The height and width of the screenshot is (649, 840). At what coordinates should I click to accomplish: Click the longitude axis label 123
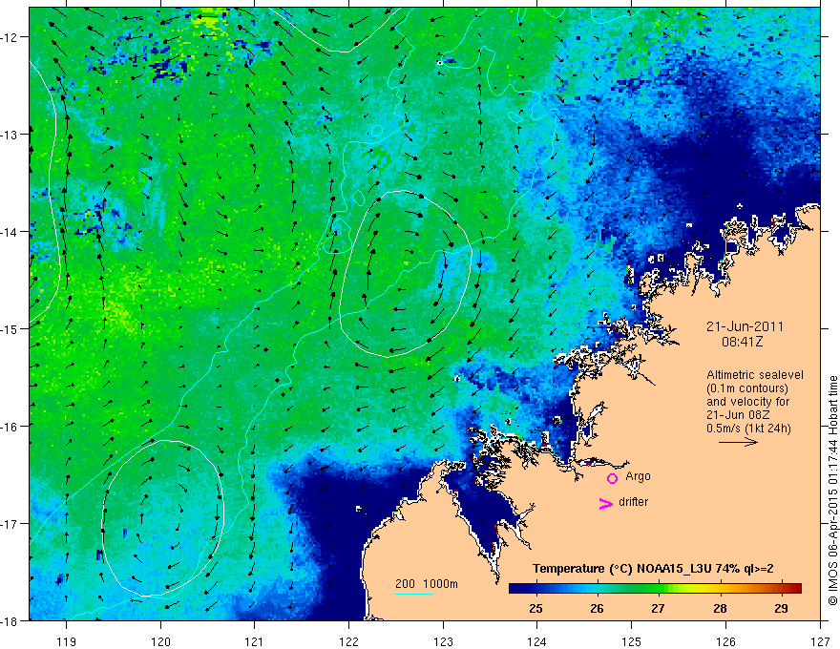[x=443, y=641]
